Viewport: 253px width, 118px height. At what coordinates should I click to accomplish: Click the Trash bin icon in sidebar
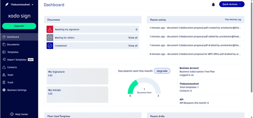point(4,82)
